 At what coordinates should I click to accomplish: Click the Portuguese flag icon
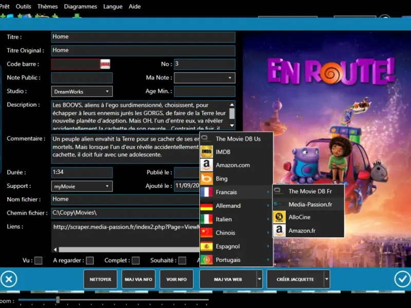tap(207, 260)
